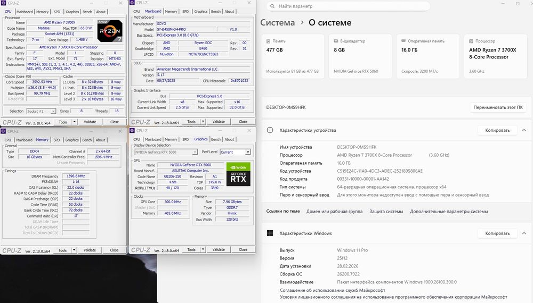Open the Display Device Selection combo box
Screen dimensions: 533x303
(166, 152)
